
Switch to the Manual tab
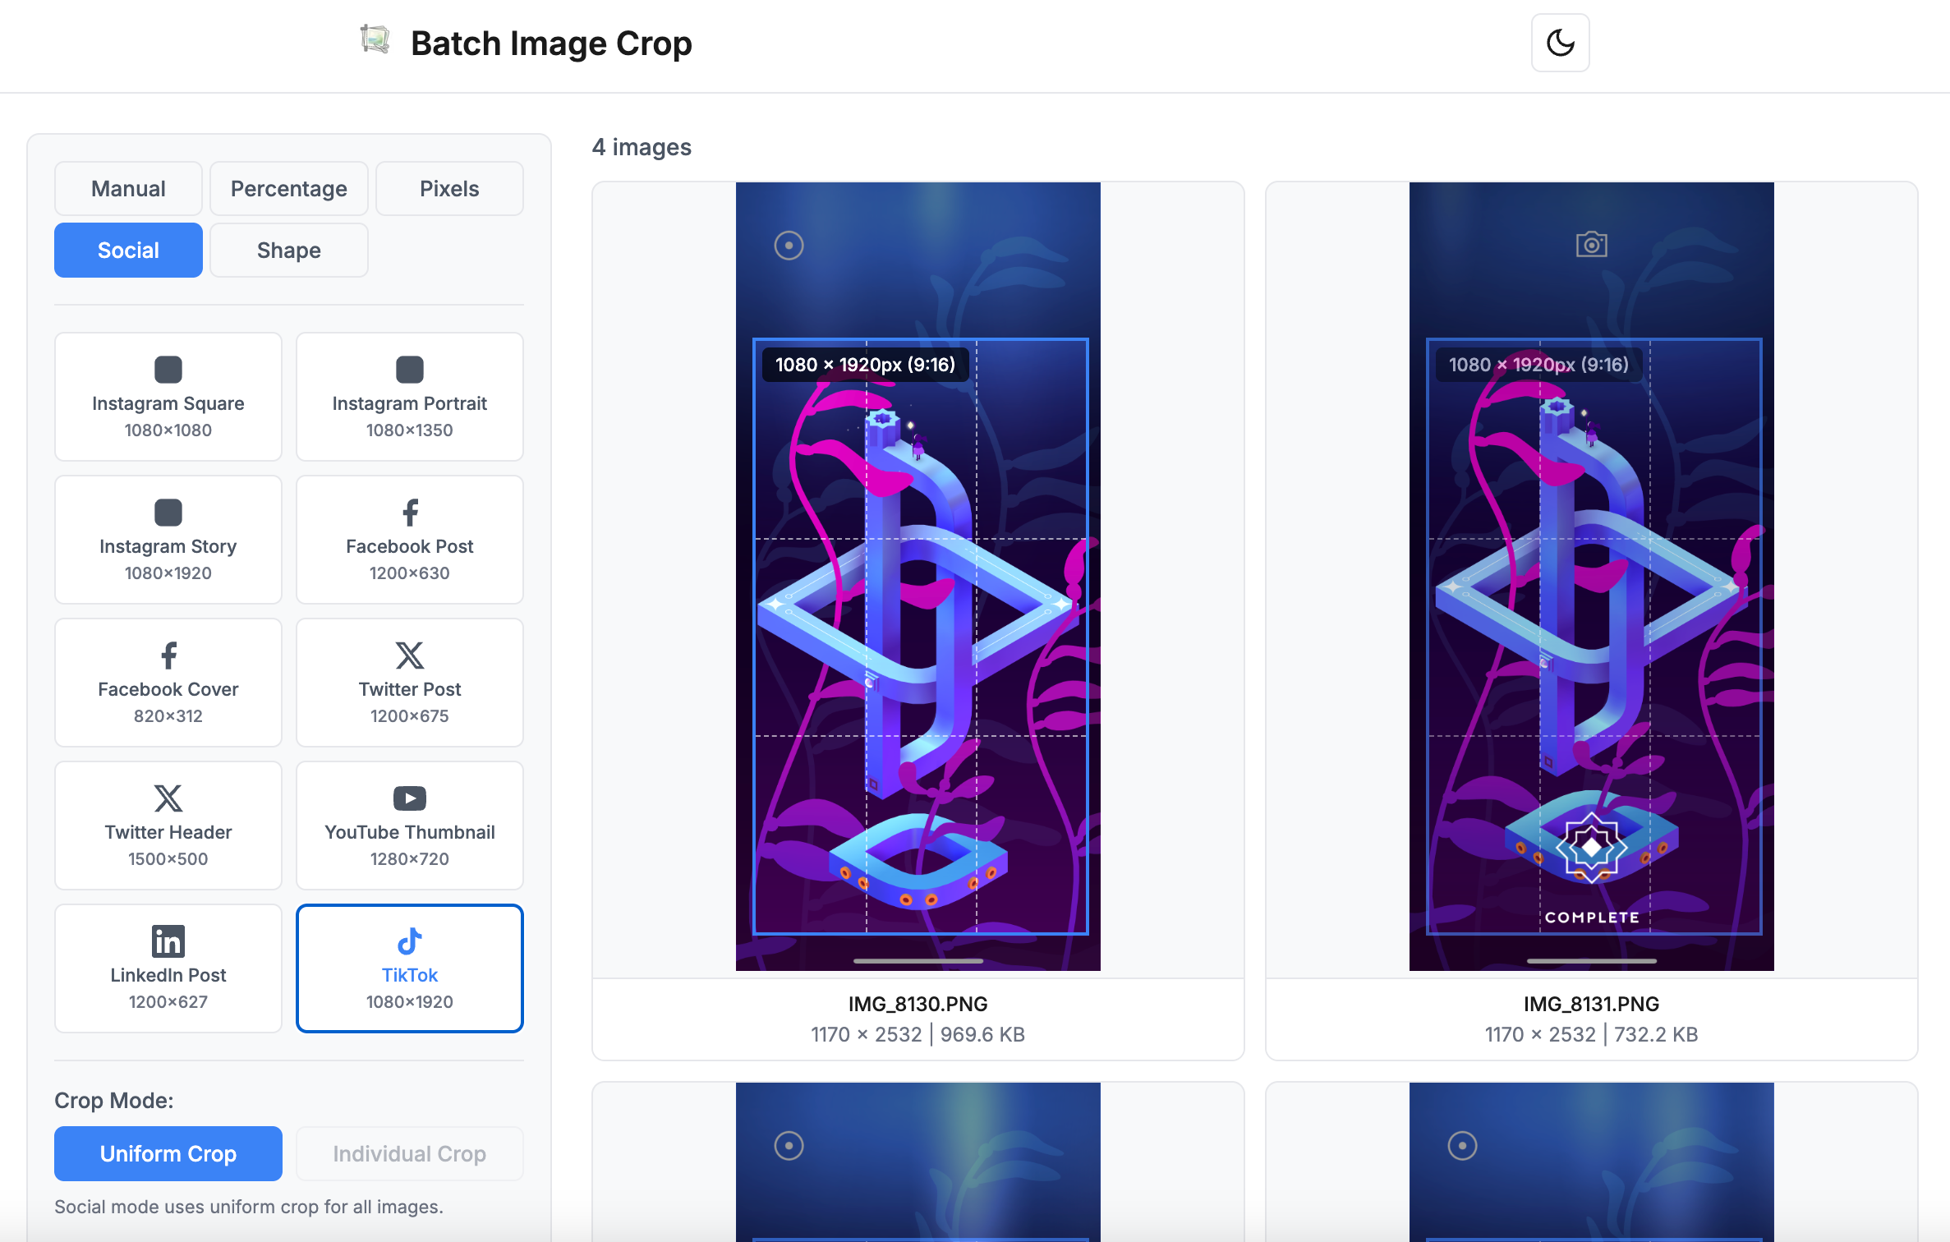pyautogui.click(x=128, y=189)
